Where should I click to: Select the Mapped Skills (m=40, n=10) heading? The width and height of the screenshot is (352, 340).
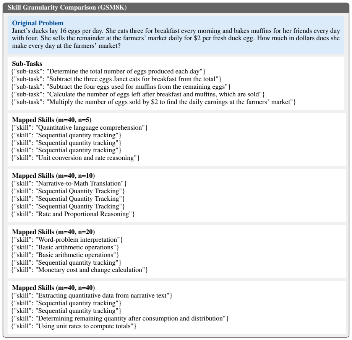tap(54, 176)
